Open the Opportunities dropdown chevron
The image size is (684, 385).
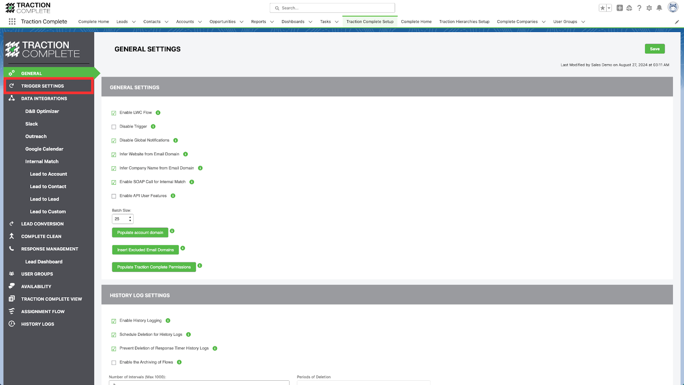(x=242, y=22)
